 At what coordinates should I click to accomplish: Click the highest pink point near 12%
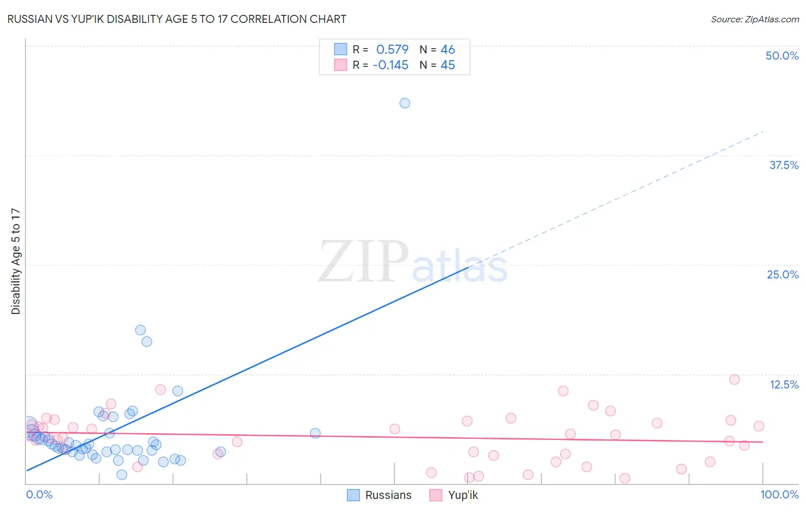point(734,379)
